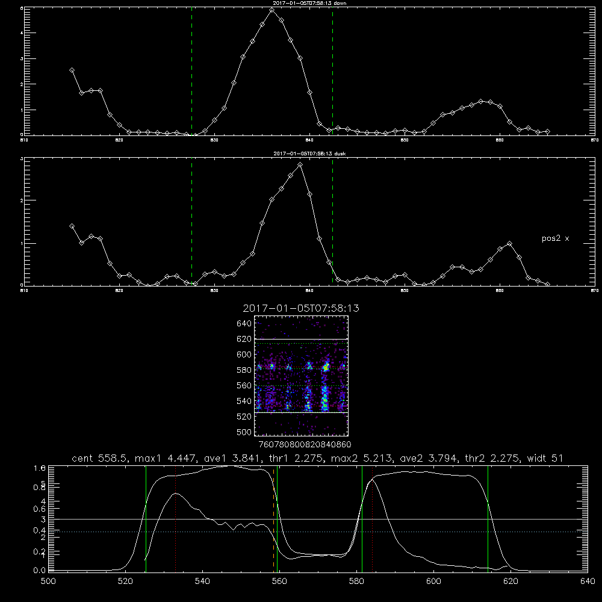Screen dimensions: 602x602
Task: Click right green dashed line in dusk plot
Action: point(332,222)
